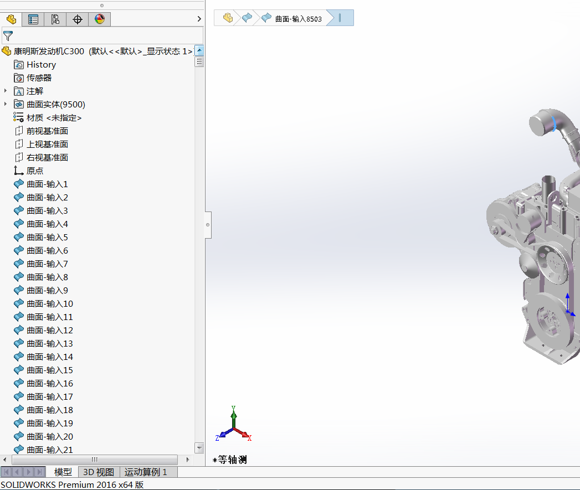Image resolution: width=580 pixels, height=490 pixels.
Task: Open the DimXpertManager crosshair tab
Action: [78, 19]
